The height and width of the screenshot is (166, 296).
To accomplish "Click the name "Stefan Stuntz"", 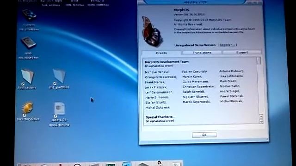I will (156, 102).
